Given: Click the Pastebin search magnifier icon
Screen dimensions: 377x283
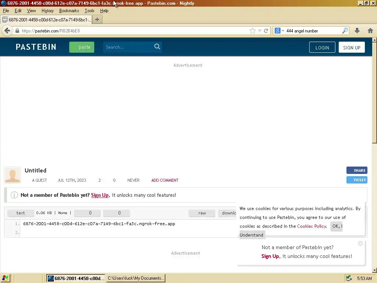Looking at the screenshot, I should (157, 46).
